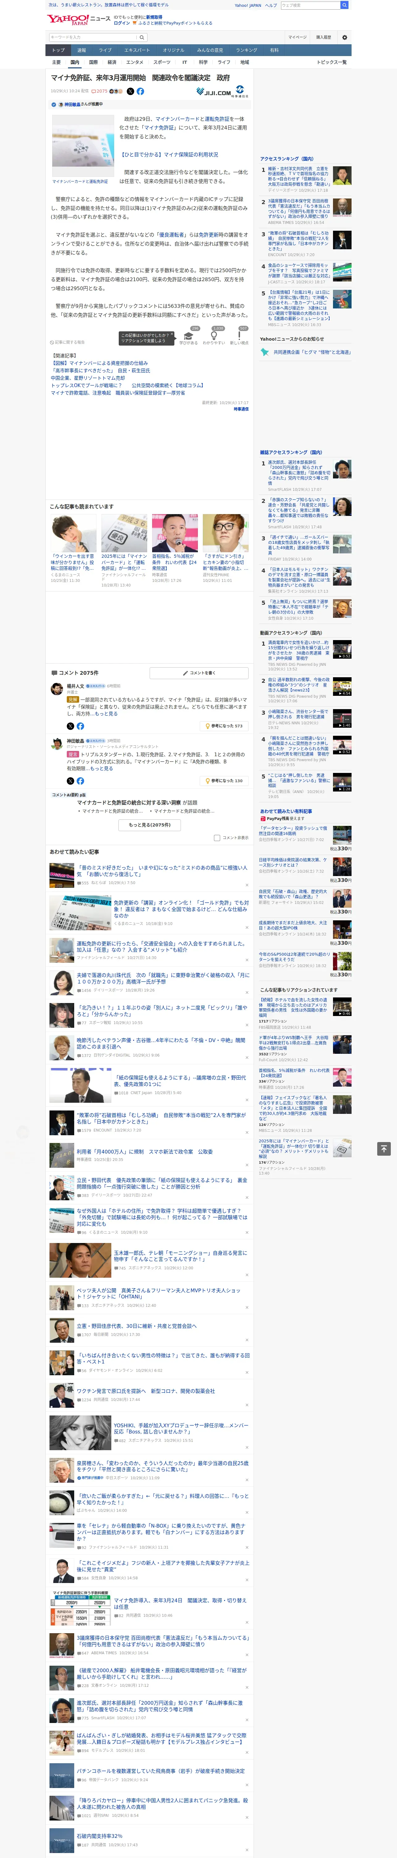The width and height of the screenshot is (397, 1858).
Task: Click 参考になった 573 button
Action: 224,726
